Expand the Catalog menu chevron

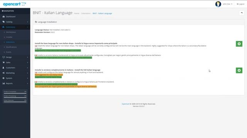click(27, 22)
